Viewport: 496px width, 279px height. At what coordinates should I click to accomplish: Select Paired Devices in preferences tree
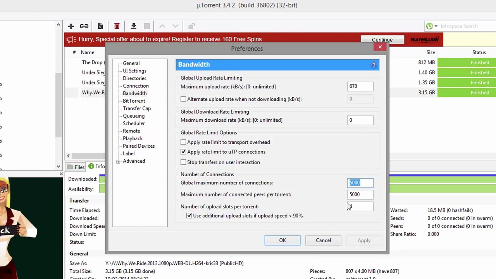pyautogui.click(x=139, y=146)
